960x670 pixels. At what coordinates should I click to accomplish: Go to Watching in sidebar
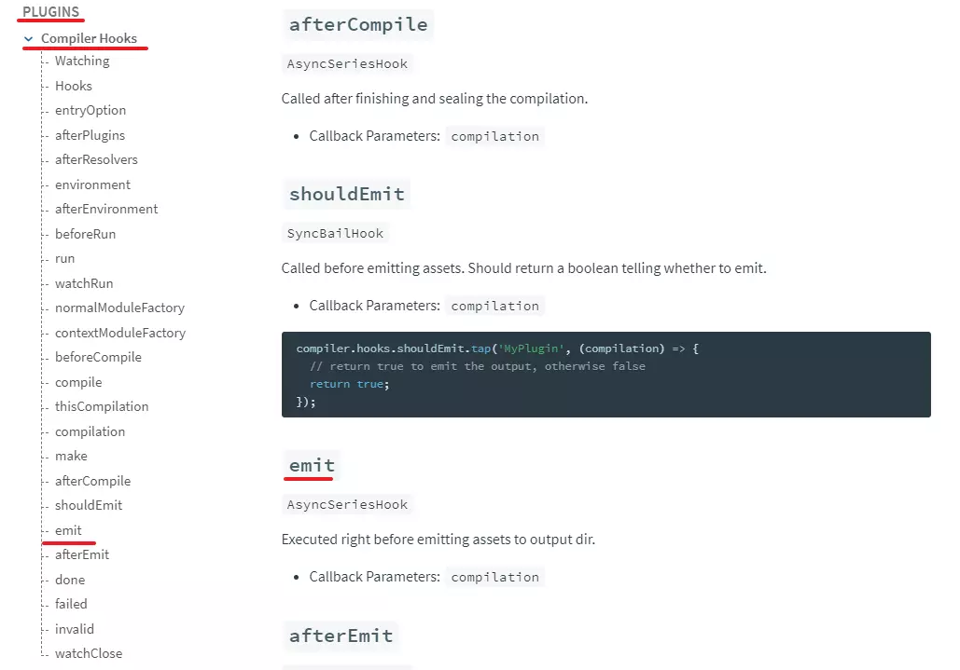(82, 62)
